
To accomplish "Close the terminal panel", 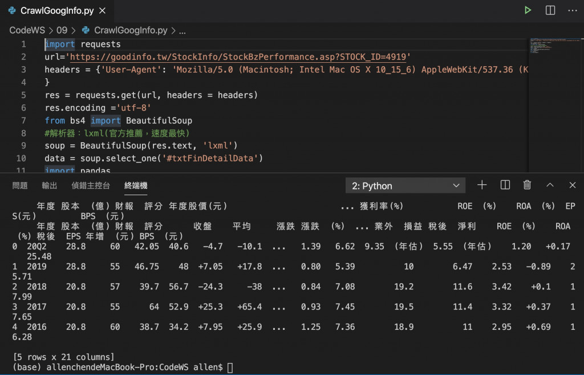I will 573,185.
